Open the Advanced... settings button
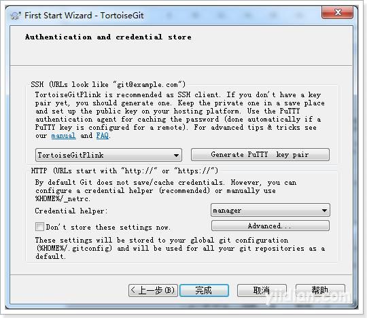Image resolution: width=367 pixels, height=318 pixels. coord(270,226)
